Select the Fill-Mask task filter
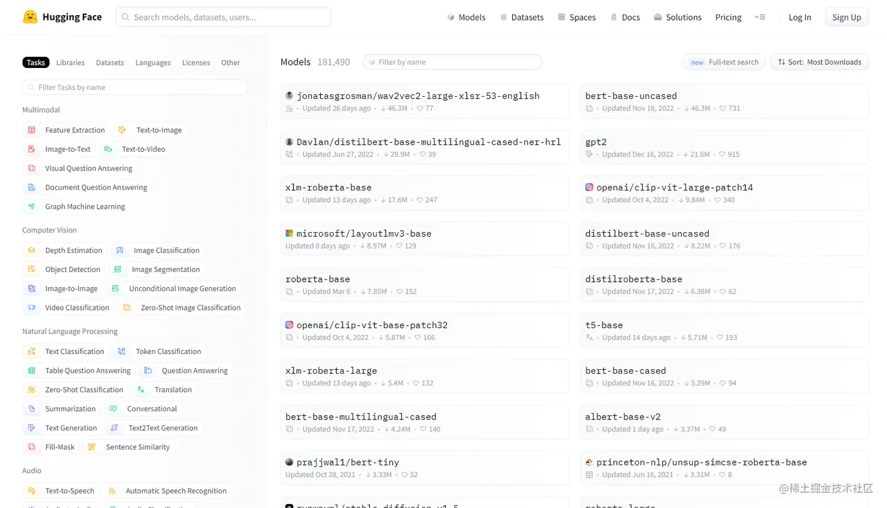 (50, 447)
